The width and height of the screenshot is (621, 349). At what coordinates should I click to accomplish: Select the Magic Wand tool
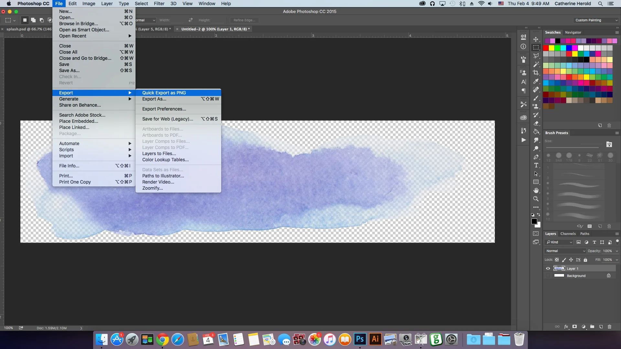pyautogui.click(x=536, y=64)
